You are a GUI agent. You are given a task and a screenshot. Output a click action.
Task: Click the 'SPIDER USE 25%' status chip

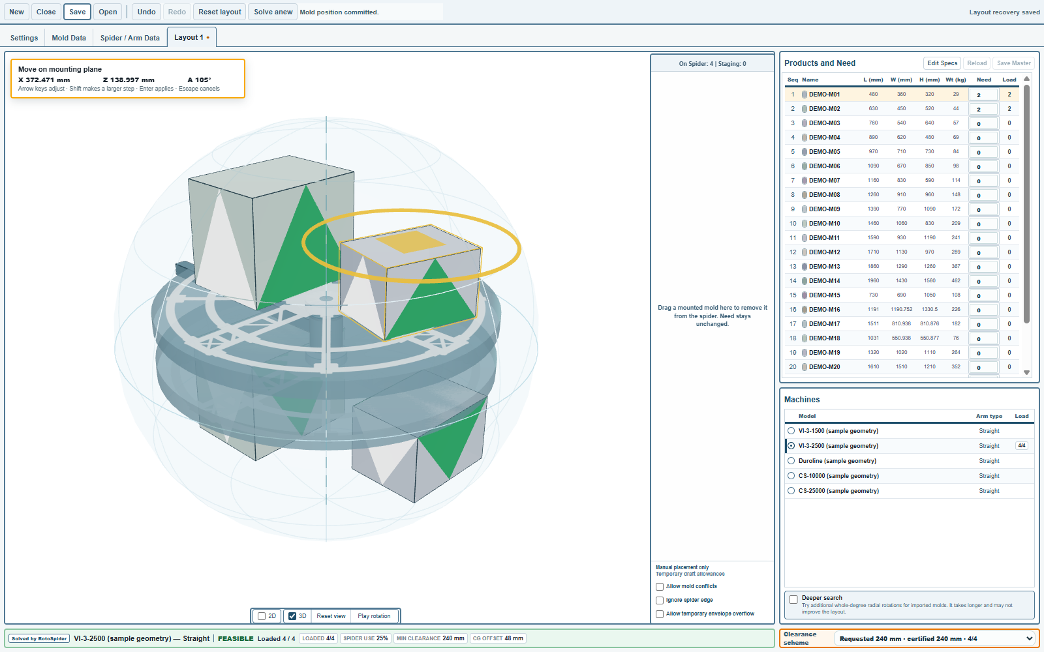click(x=365, y=639)
